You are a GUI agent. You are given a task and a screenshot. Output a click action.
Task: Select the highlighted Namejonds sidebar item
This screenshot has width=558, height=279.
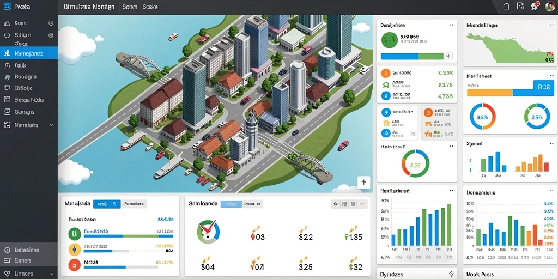(28, 53)
